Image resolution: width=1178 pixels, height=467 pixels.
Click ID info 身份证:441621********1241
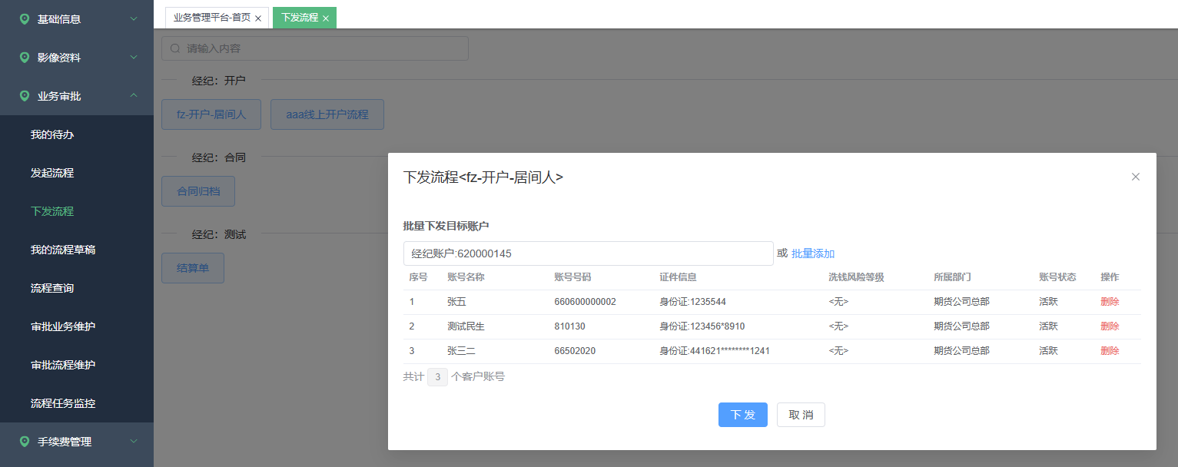coord(715,351)
